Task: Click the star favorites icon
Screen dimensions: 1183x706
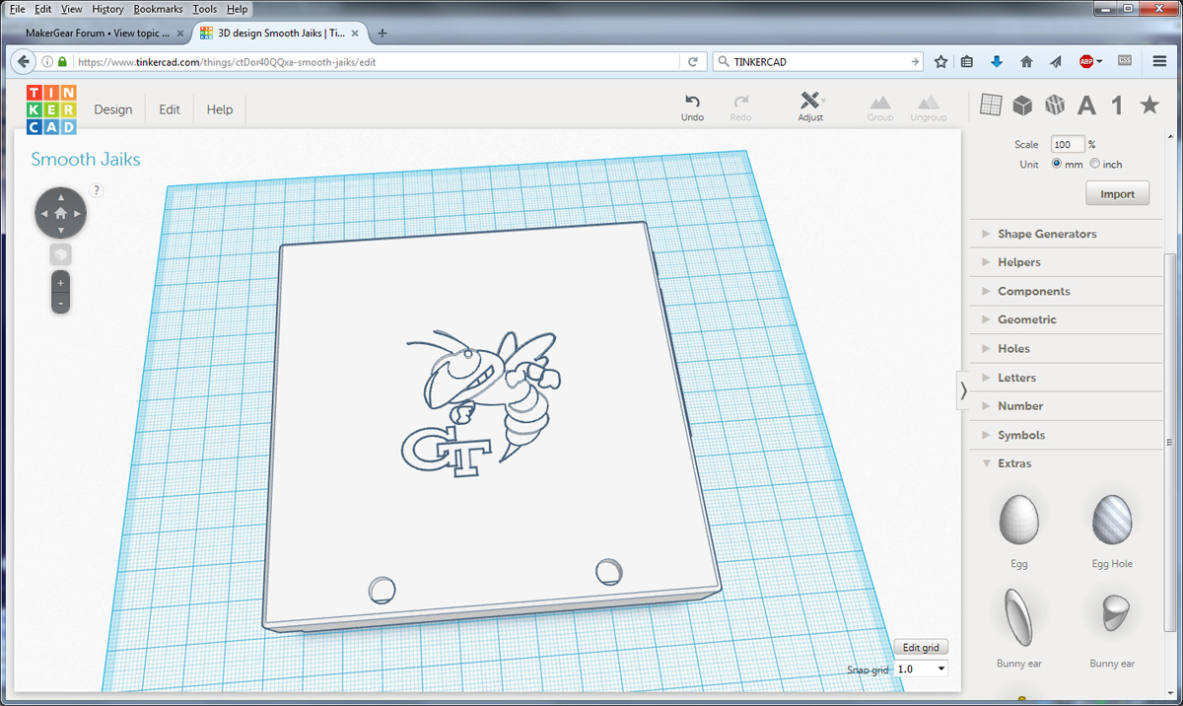Action: point(1149,105)
